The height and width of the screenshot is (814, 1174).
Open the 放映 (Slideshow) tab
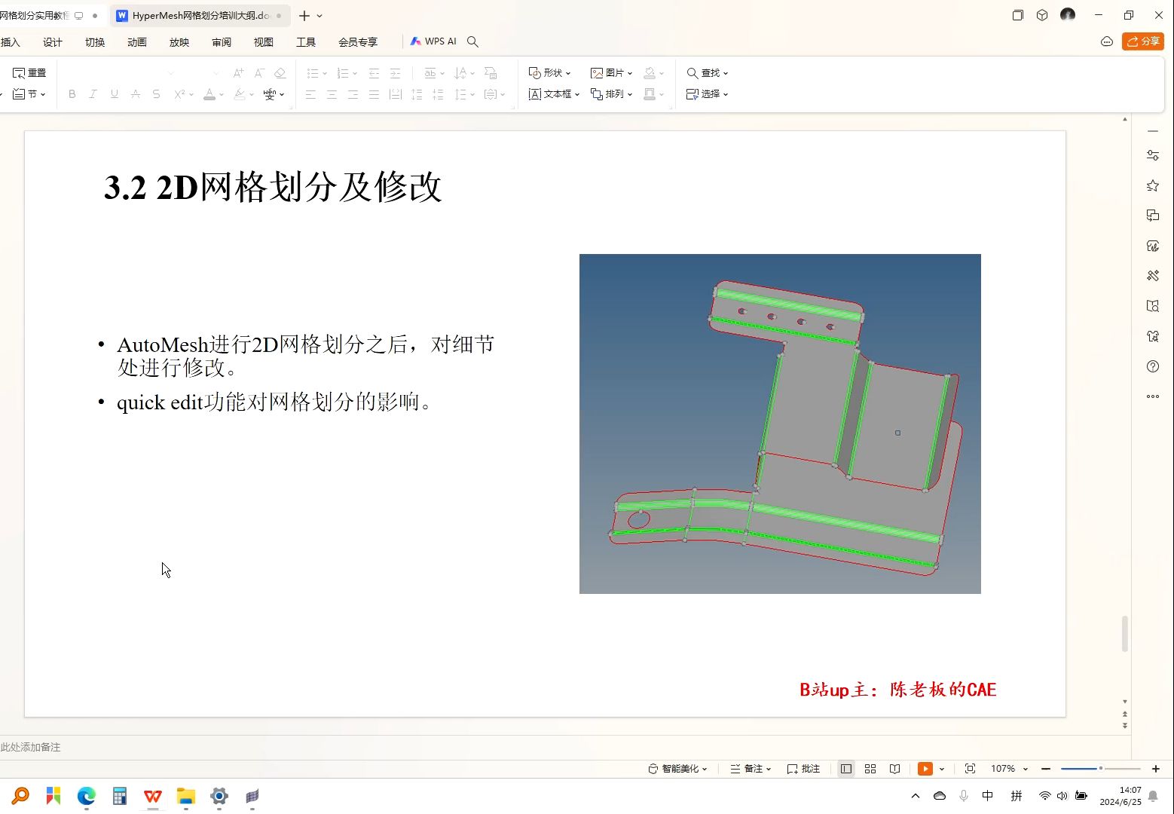coord(179,41)
